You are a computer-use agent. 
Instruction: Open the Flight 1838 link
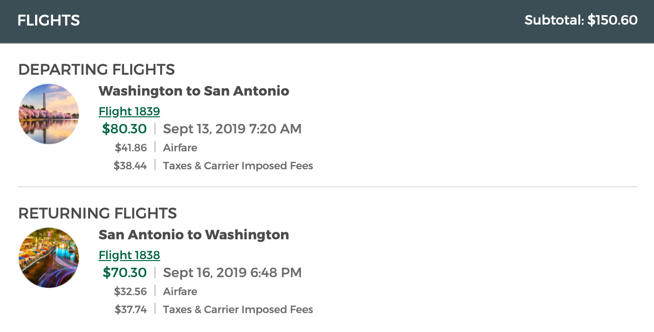[129, 255]
